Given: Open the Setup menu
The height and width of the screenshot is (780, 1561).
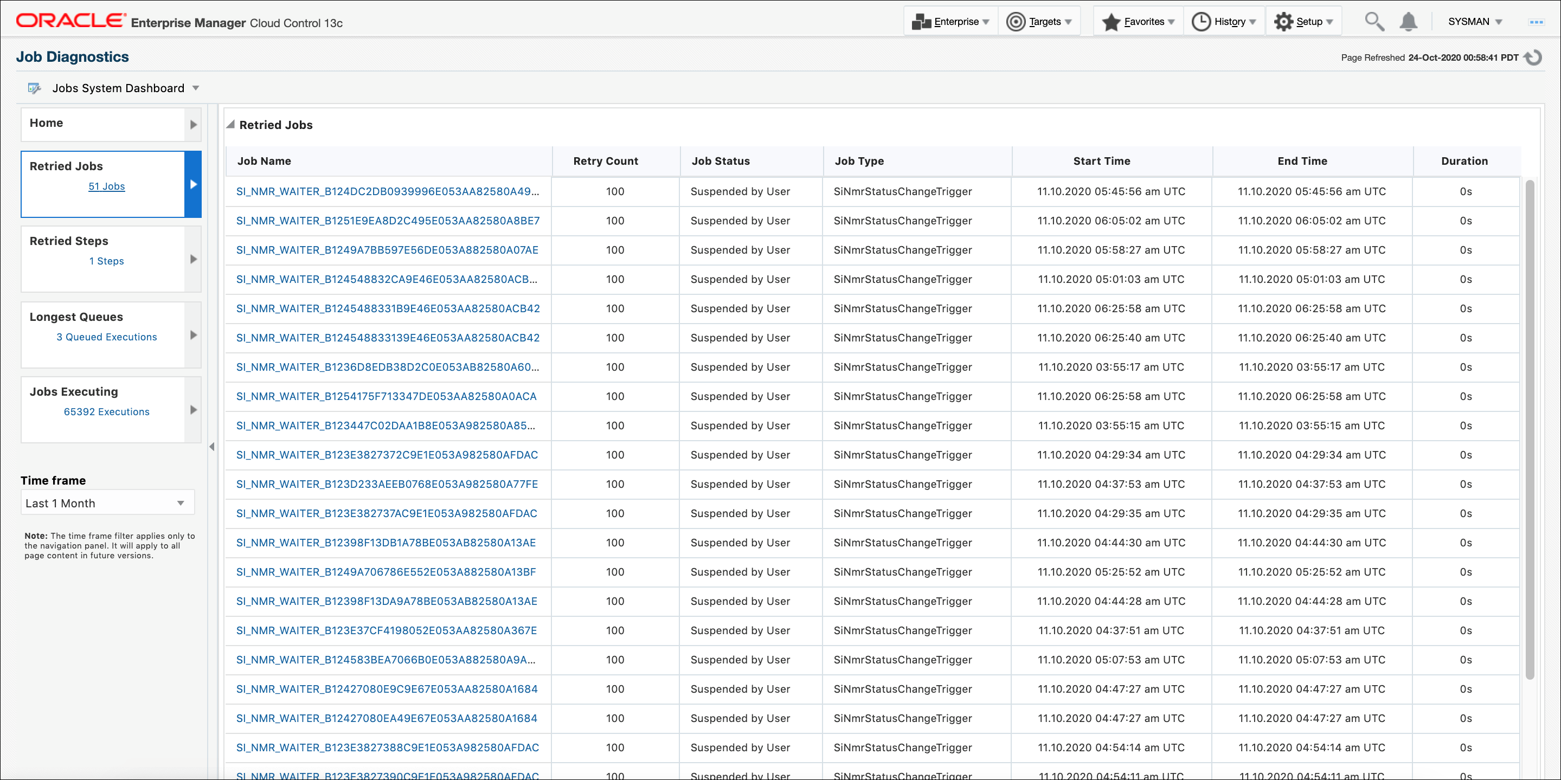Looking at the screenshot, I should tap(1303, 22).
